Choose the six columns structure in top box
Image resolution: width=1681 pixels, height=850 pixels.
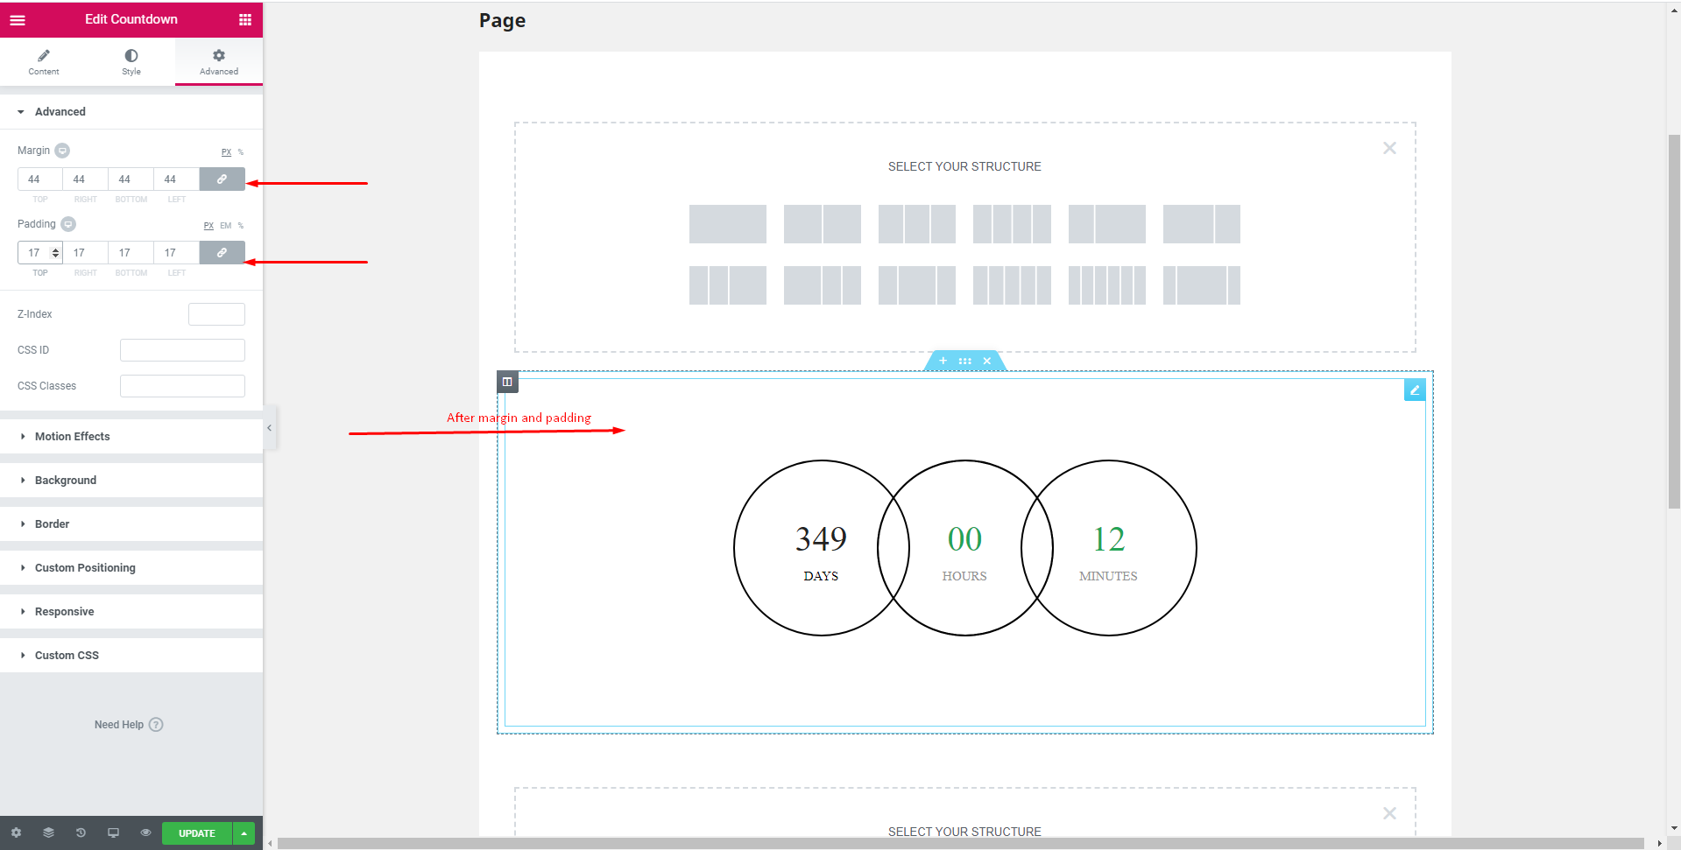tap(1107, 285)
